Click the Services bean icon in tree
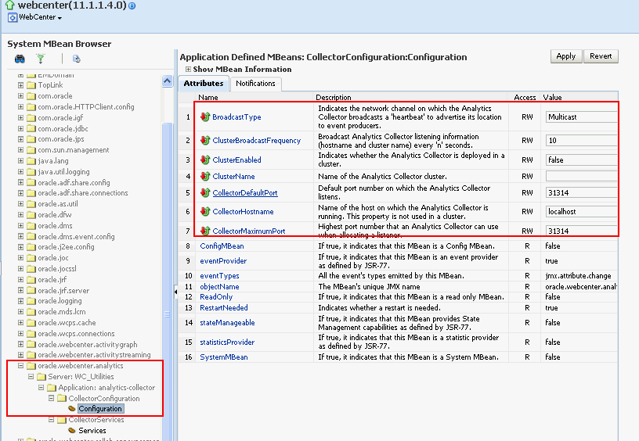This screenshot has height=441, width=639. pyautogui.click(x=72, y=430)
